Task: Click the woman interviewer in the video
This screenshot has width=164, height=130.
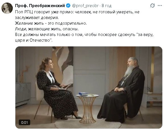Action: point(58,88)
